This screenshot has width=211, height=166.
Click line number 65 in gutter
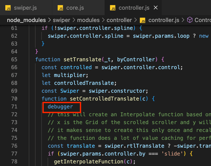(x=14, y=59)
